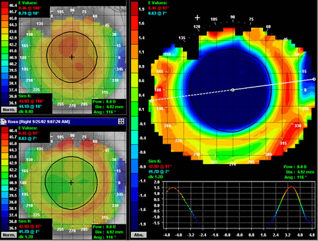Click the dark blue central zone of difference map
Viewport: 318px width, 241px height.
pos(231,91)
